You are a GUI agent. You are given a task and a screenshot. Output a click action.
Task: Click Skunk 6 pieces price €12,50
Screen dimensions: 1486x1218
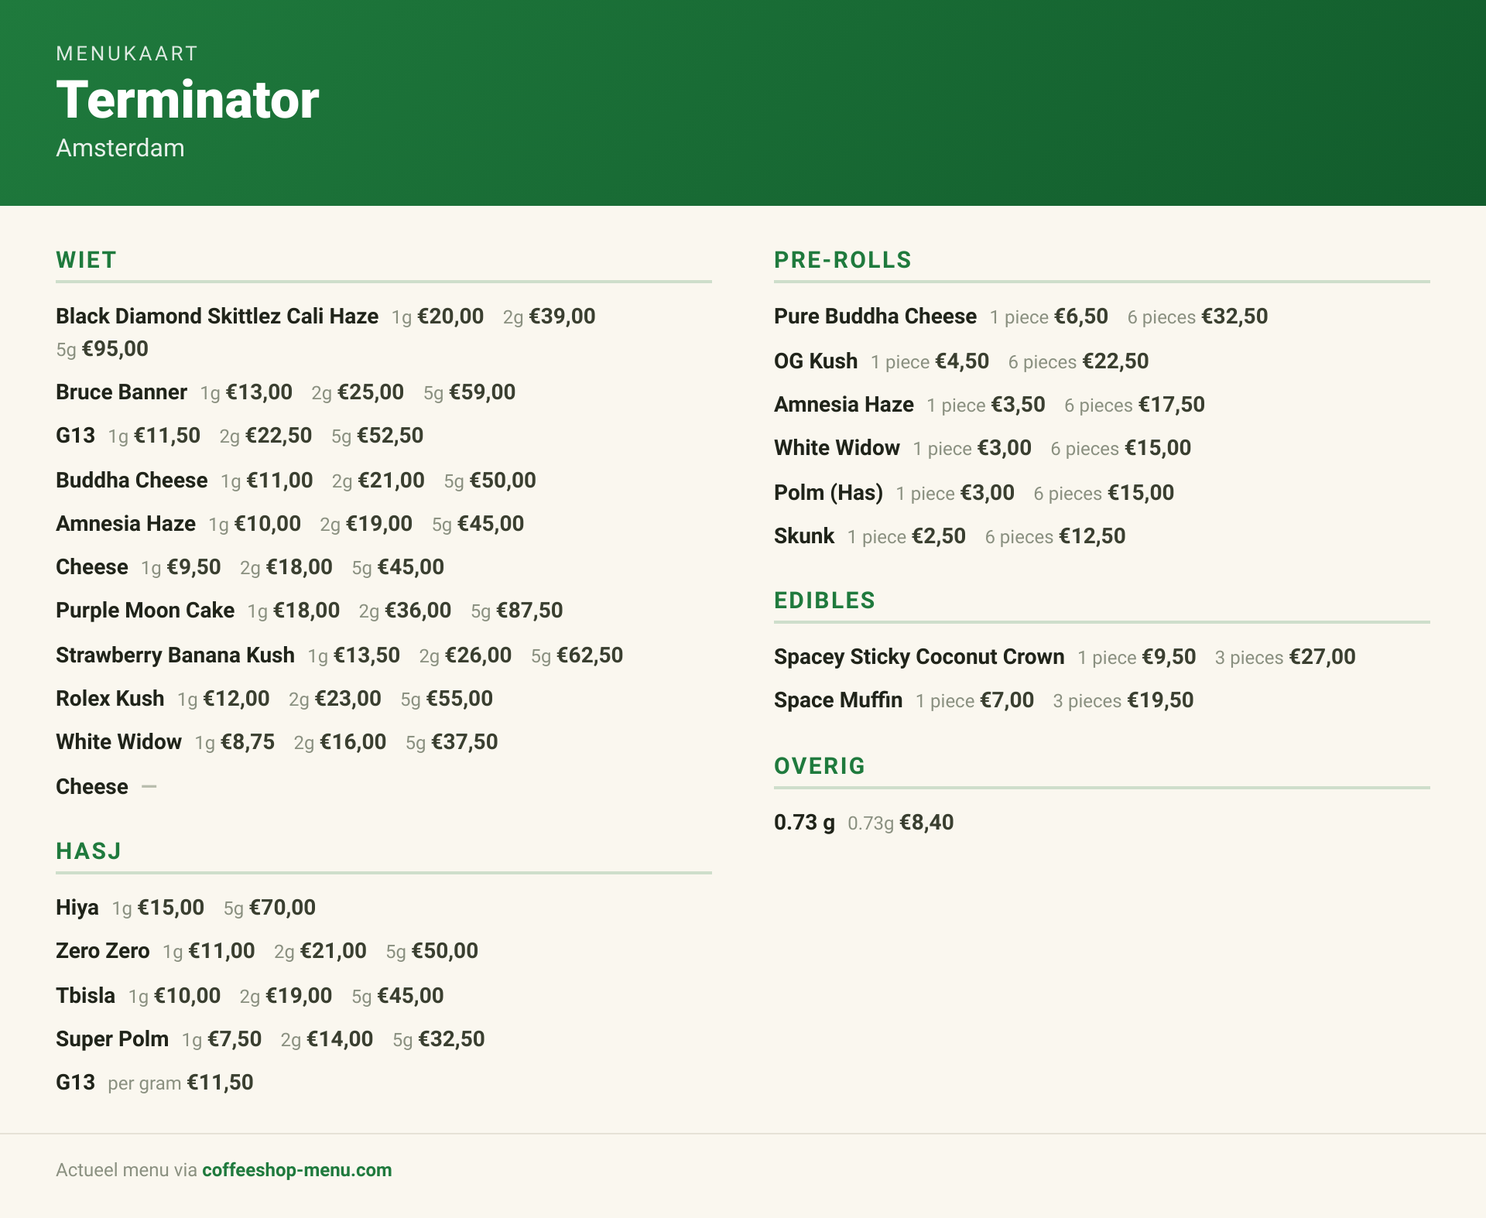pyautogui.click(x=1092, y=536)
